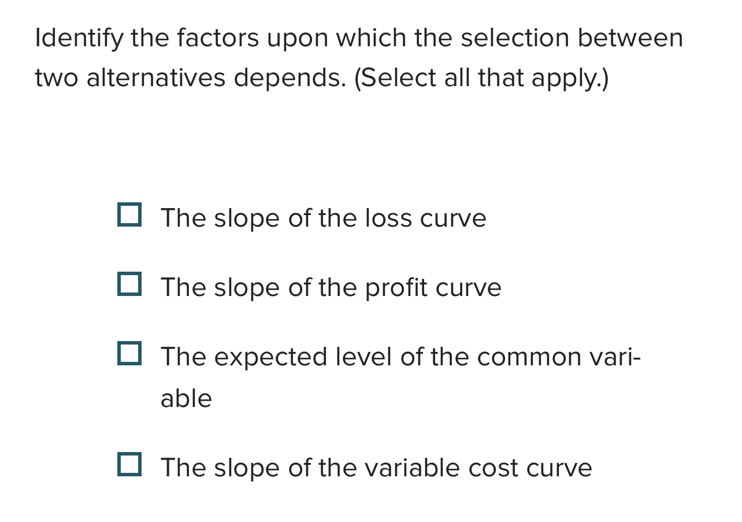Click the text "The slope of the variable cost curve"
The height and width of the screenshot is (522, 742).
coord(376,468)
